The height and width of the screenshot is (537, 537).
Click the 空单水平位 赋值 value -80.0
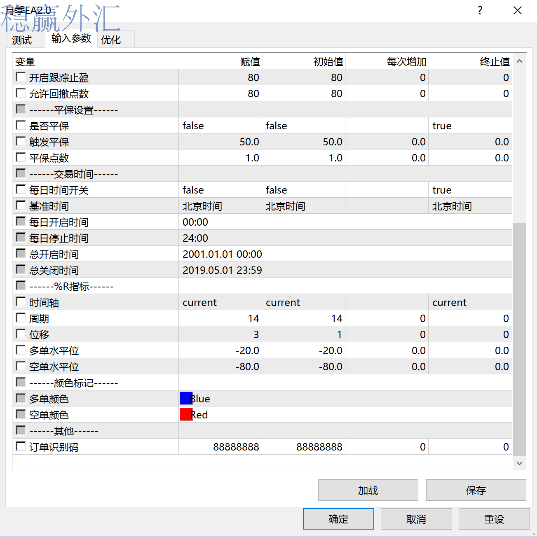[220, 366]
